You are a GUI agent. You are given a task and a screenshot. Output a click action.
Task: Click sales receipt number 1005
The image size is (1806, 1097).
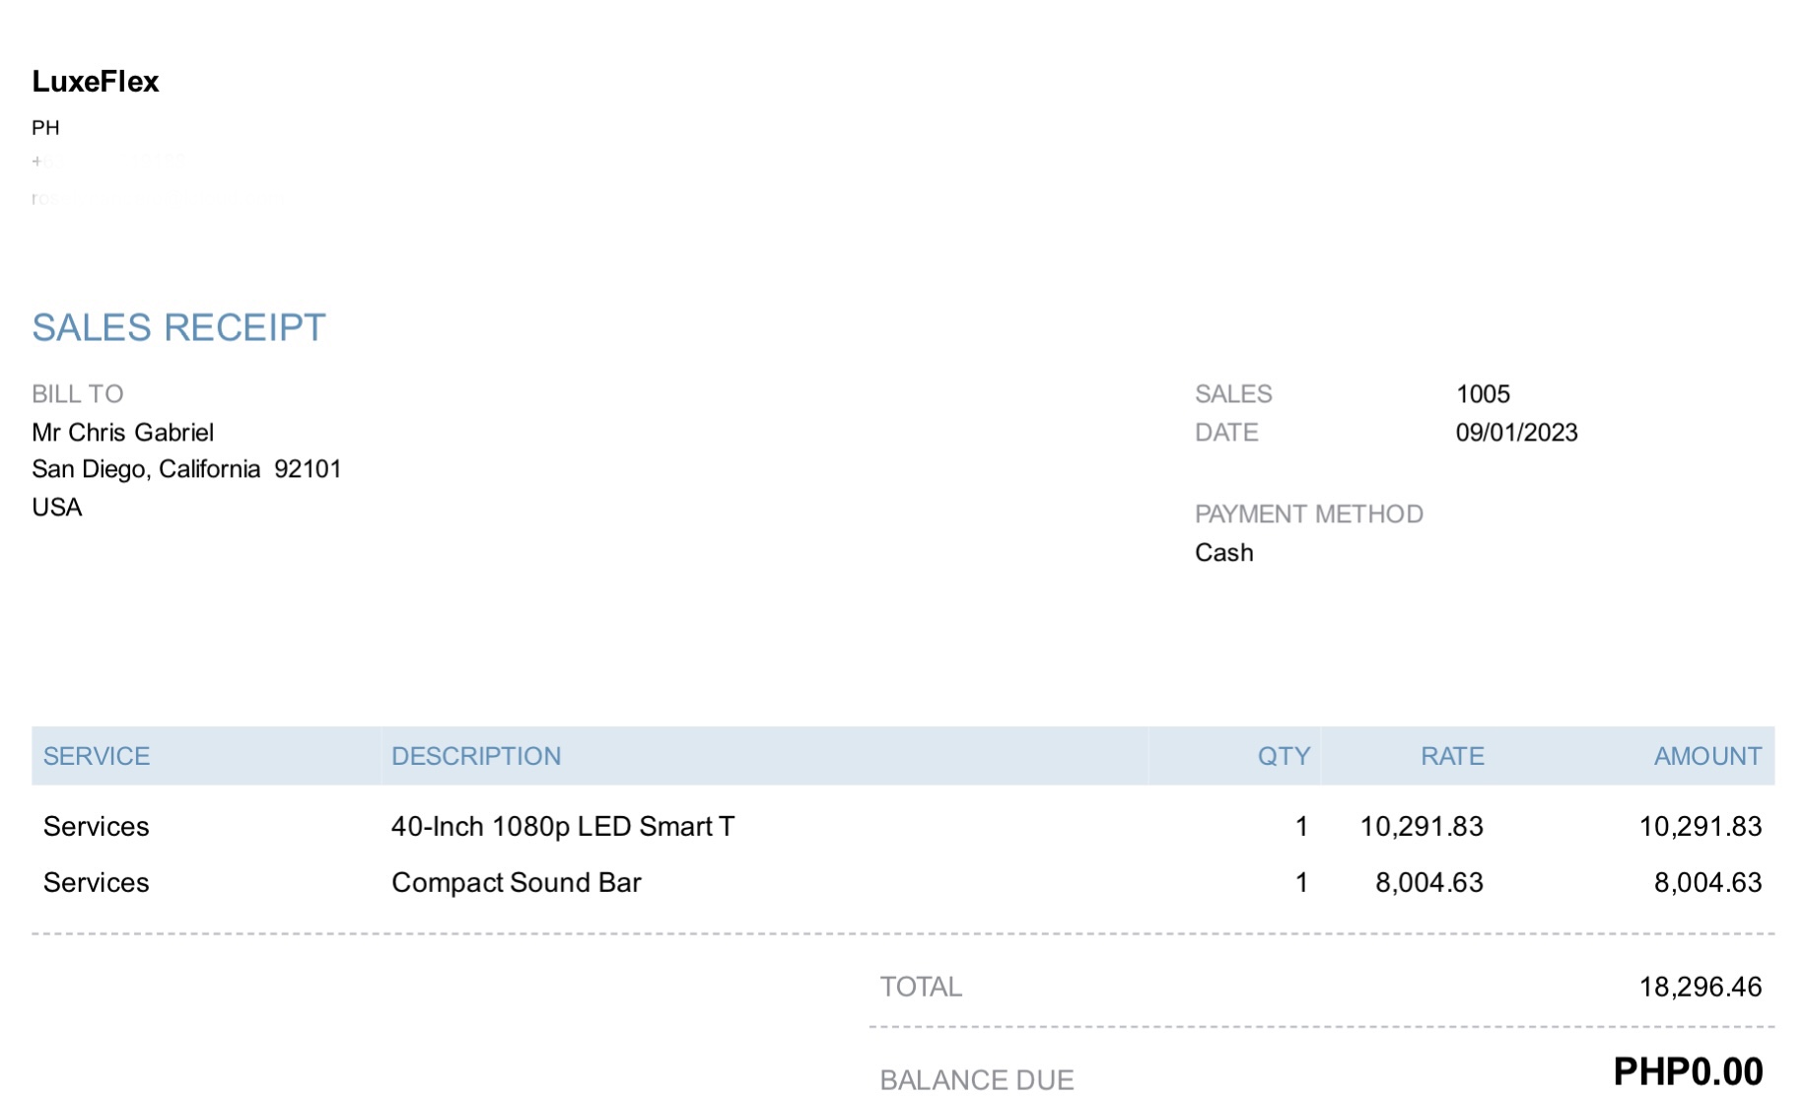point(1483,394)
